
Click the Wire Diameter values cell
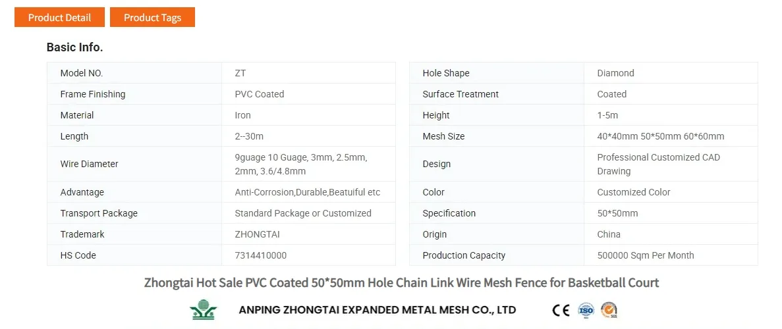[x=301, y=164]
